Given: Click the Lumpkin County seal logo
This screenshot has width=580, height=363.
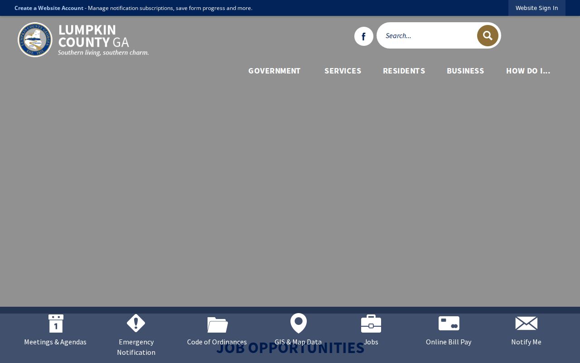Looking at the screenshot, I should 35,40.
